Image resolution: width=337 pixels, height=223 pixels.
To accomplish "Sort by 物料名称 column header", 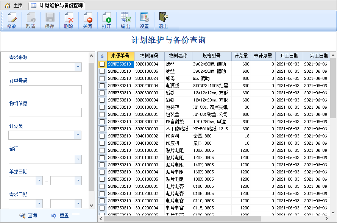I will click(178, 56).
